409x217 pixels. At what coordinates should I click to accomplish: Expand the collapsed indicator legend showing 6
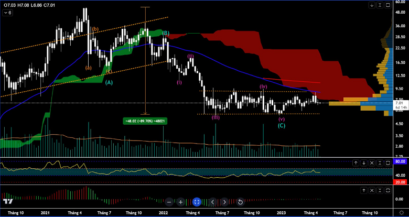click(8, 13)
